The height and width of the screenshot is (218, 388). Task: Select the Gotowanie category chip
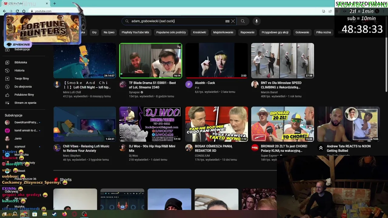coord(302,32)
